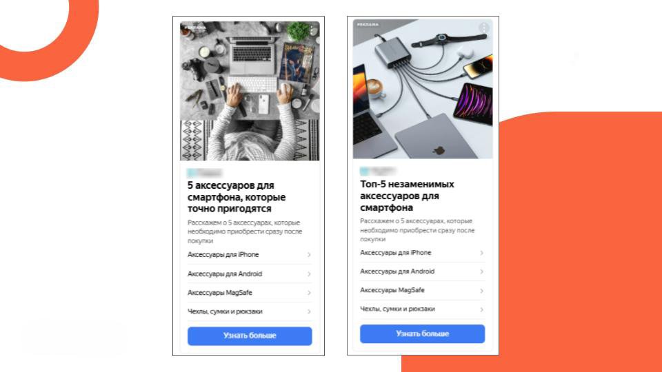This screenshot has width=662, height=372.
Task: Click chevron next to right 'Чехлы, сумки и рюкзаки'
Action: coord(482,309)
